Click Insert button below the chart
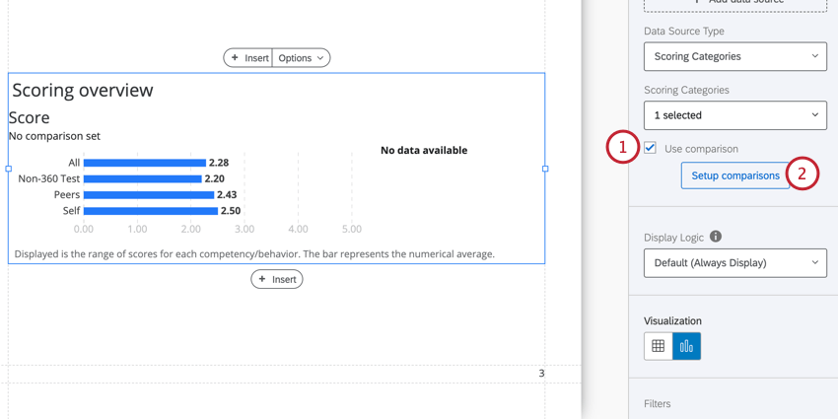838x419 pixels. [x=277, y=279]
